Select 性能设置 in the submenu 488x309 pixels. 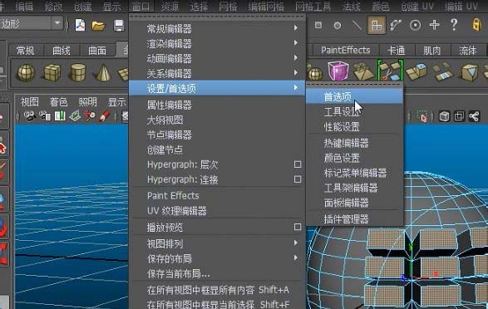point(354,126)
